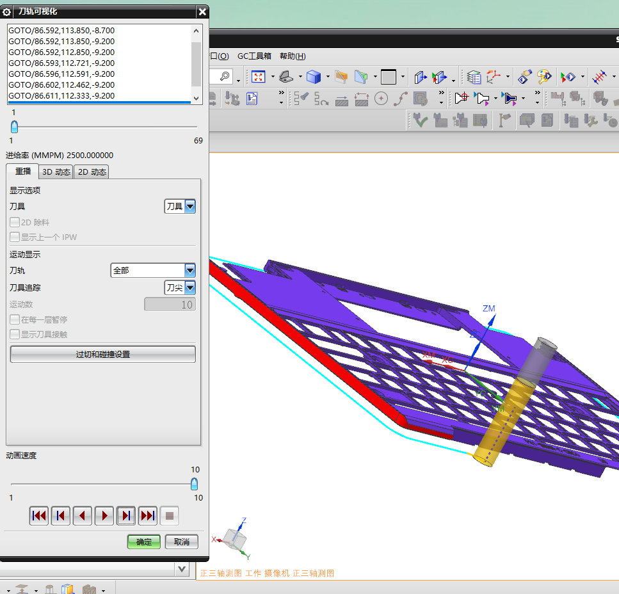Expand dropdown arrow beside search magnifier
This screenshot has height=594, width=619.
pos(238,81)
